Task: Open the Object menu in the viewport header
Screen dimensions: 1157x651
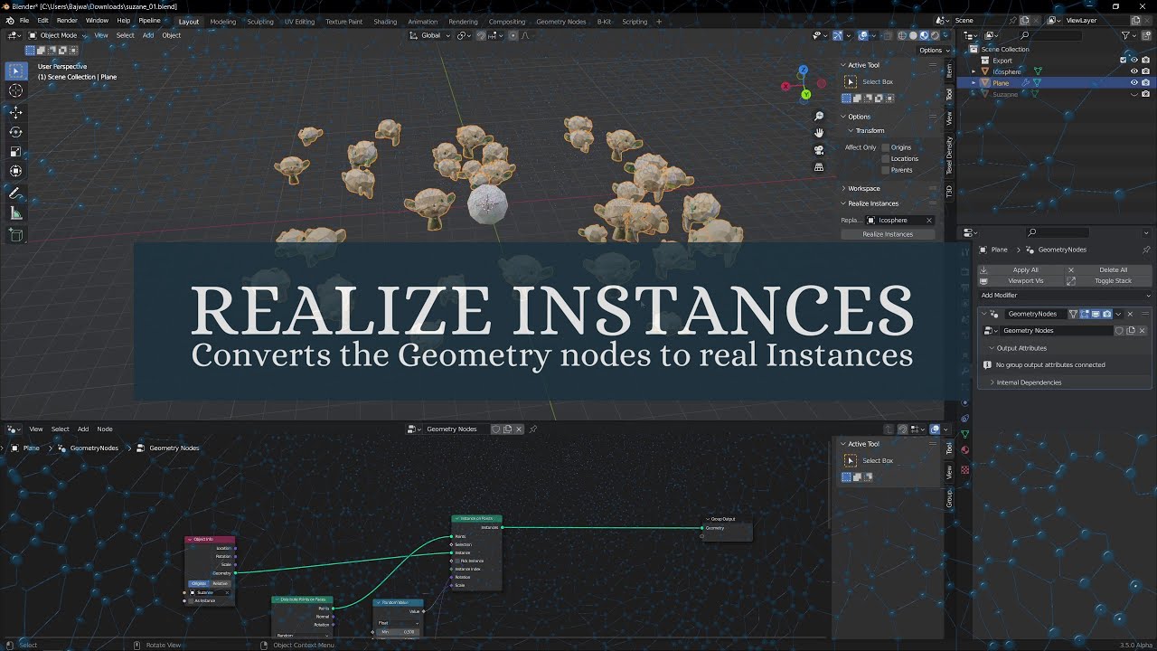Action: coord(171,35)
